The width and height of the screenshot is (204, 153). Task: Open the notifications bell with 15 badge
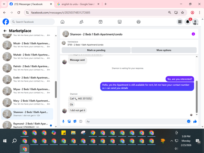188,22
